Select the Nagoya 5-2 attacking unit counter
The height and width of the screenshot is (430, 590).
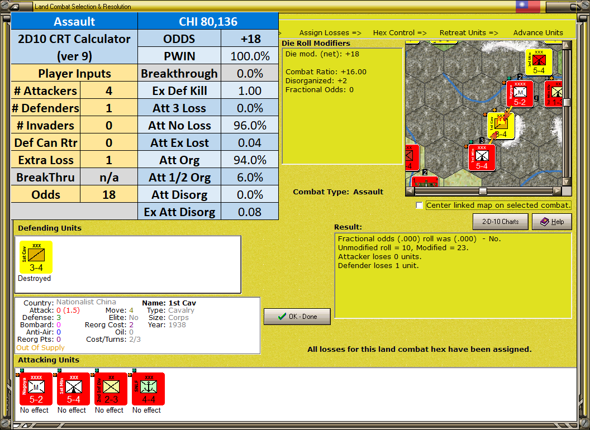36,389
